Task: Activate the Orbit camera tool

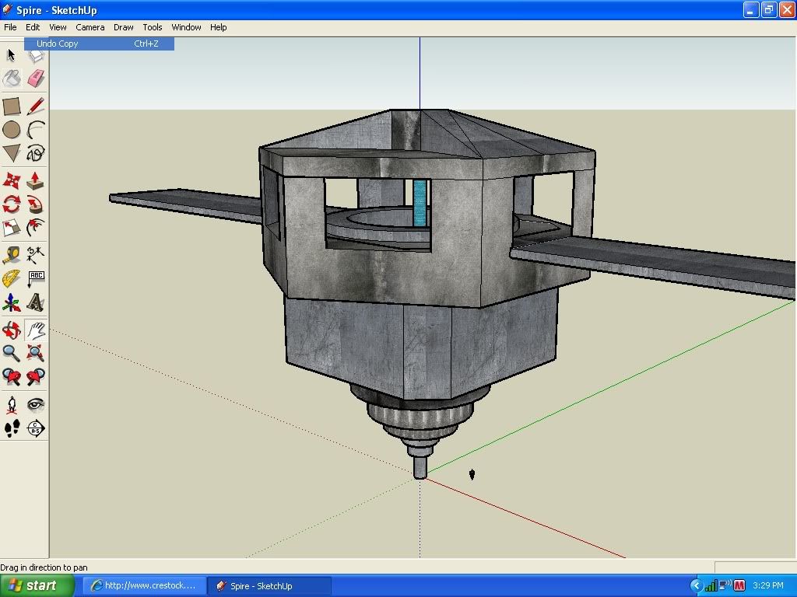Action: [x=11, y=330]
